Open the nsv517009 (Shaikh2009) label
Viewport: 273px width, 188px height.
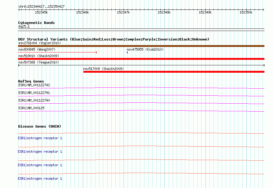coord(103,69)
